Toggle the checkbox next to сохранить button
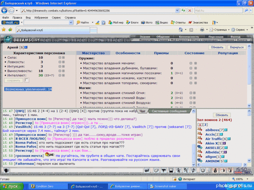 (x=27, y=80)
